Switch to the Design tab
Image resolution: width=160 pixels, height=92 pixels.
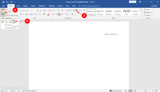coord(25,6)
